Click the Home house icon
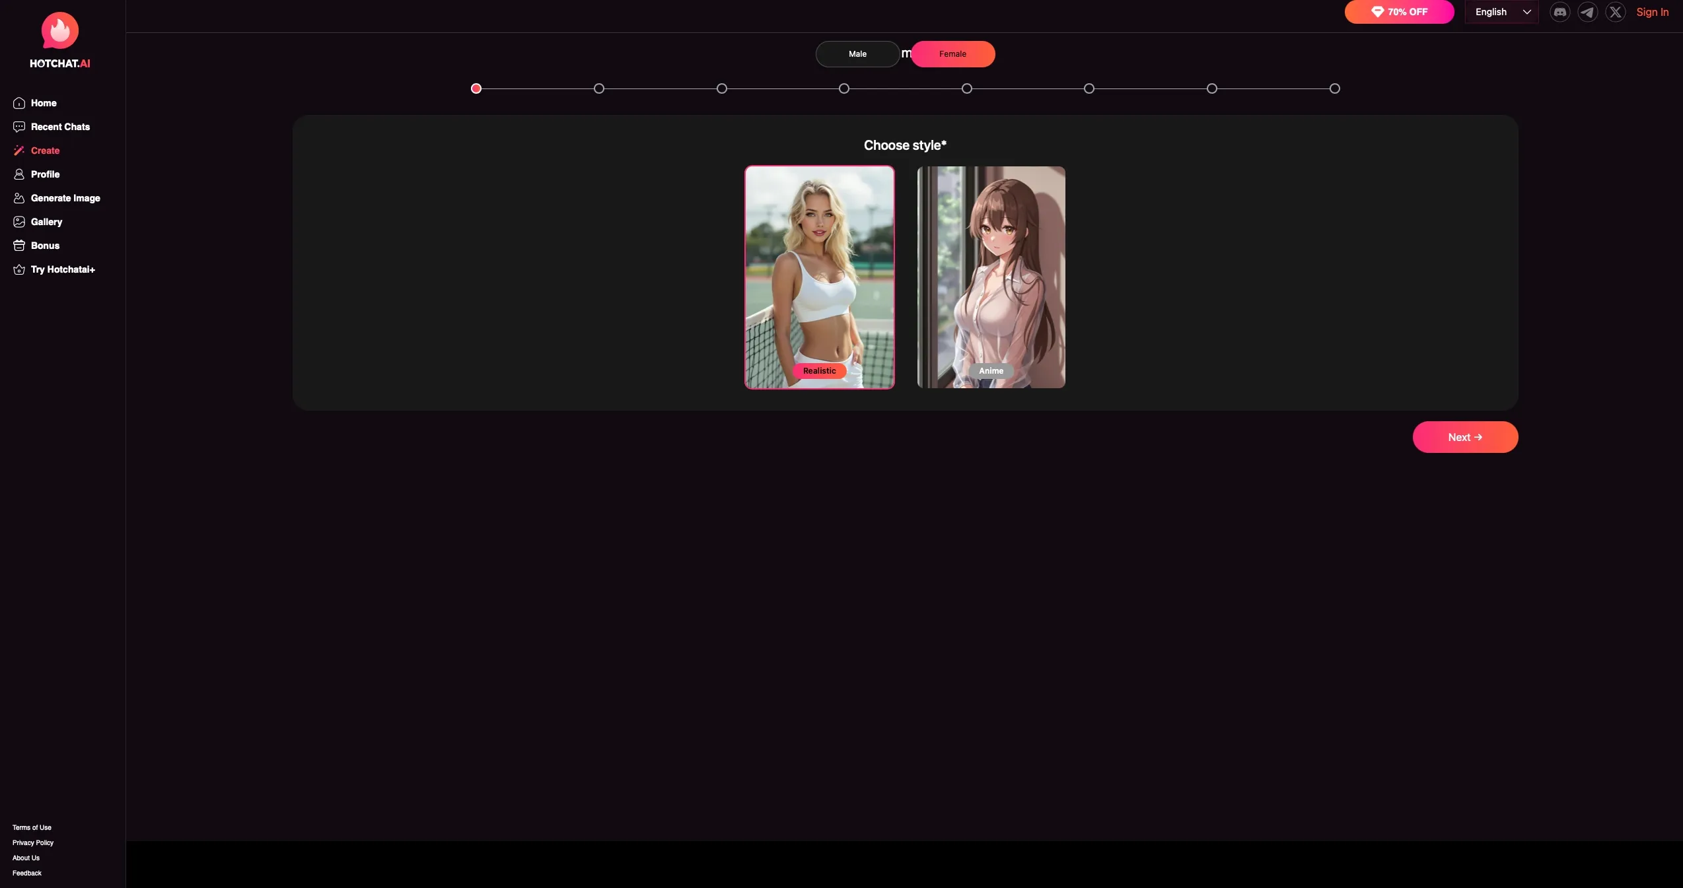This screenshot has width=1683, height=888. pos(19,103)
